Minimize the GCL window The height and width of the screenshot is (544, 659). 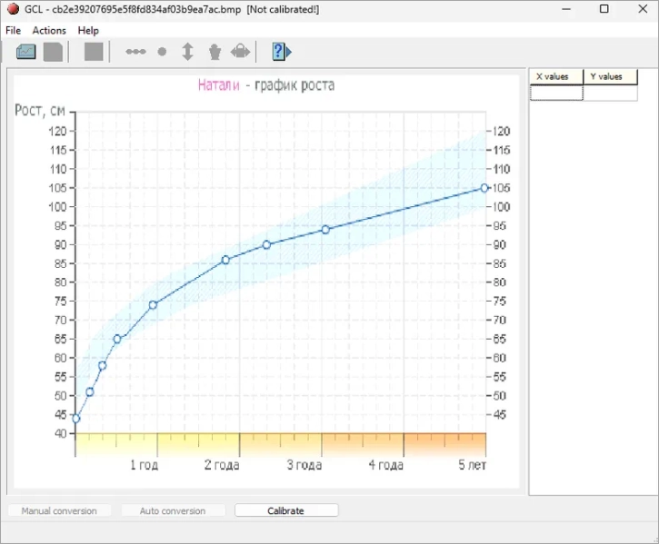(x=566, y=9)
